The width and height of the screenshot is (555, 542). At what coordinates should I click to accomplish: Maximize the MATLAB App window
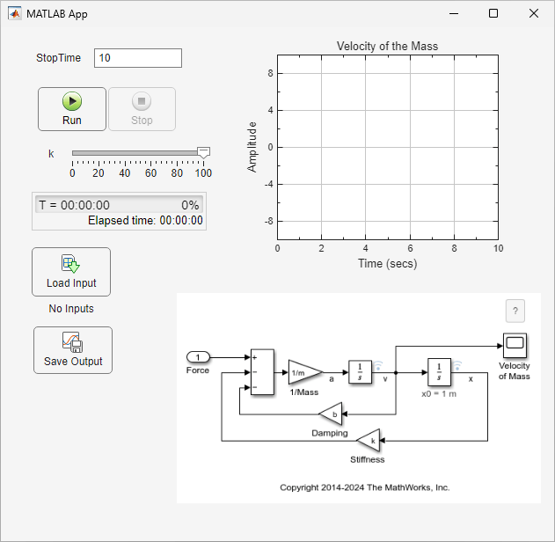point(493,13)
